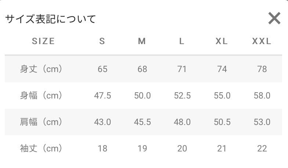The width and height of the screenshot is (288, 168).
Task: Click the 53.0 shoulder width for XXL
Action: click(x=262, y=122)
